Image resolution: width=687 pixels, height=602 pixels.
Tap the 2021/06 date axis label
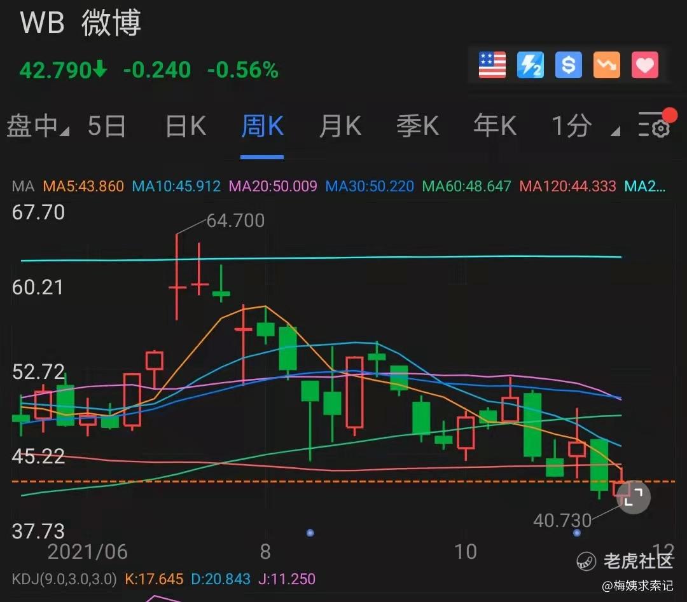[x=87, y=552]
